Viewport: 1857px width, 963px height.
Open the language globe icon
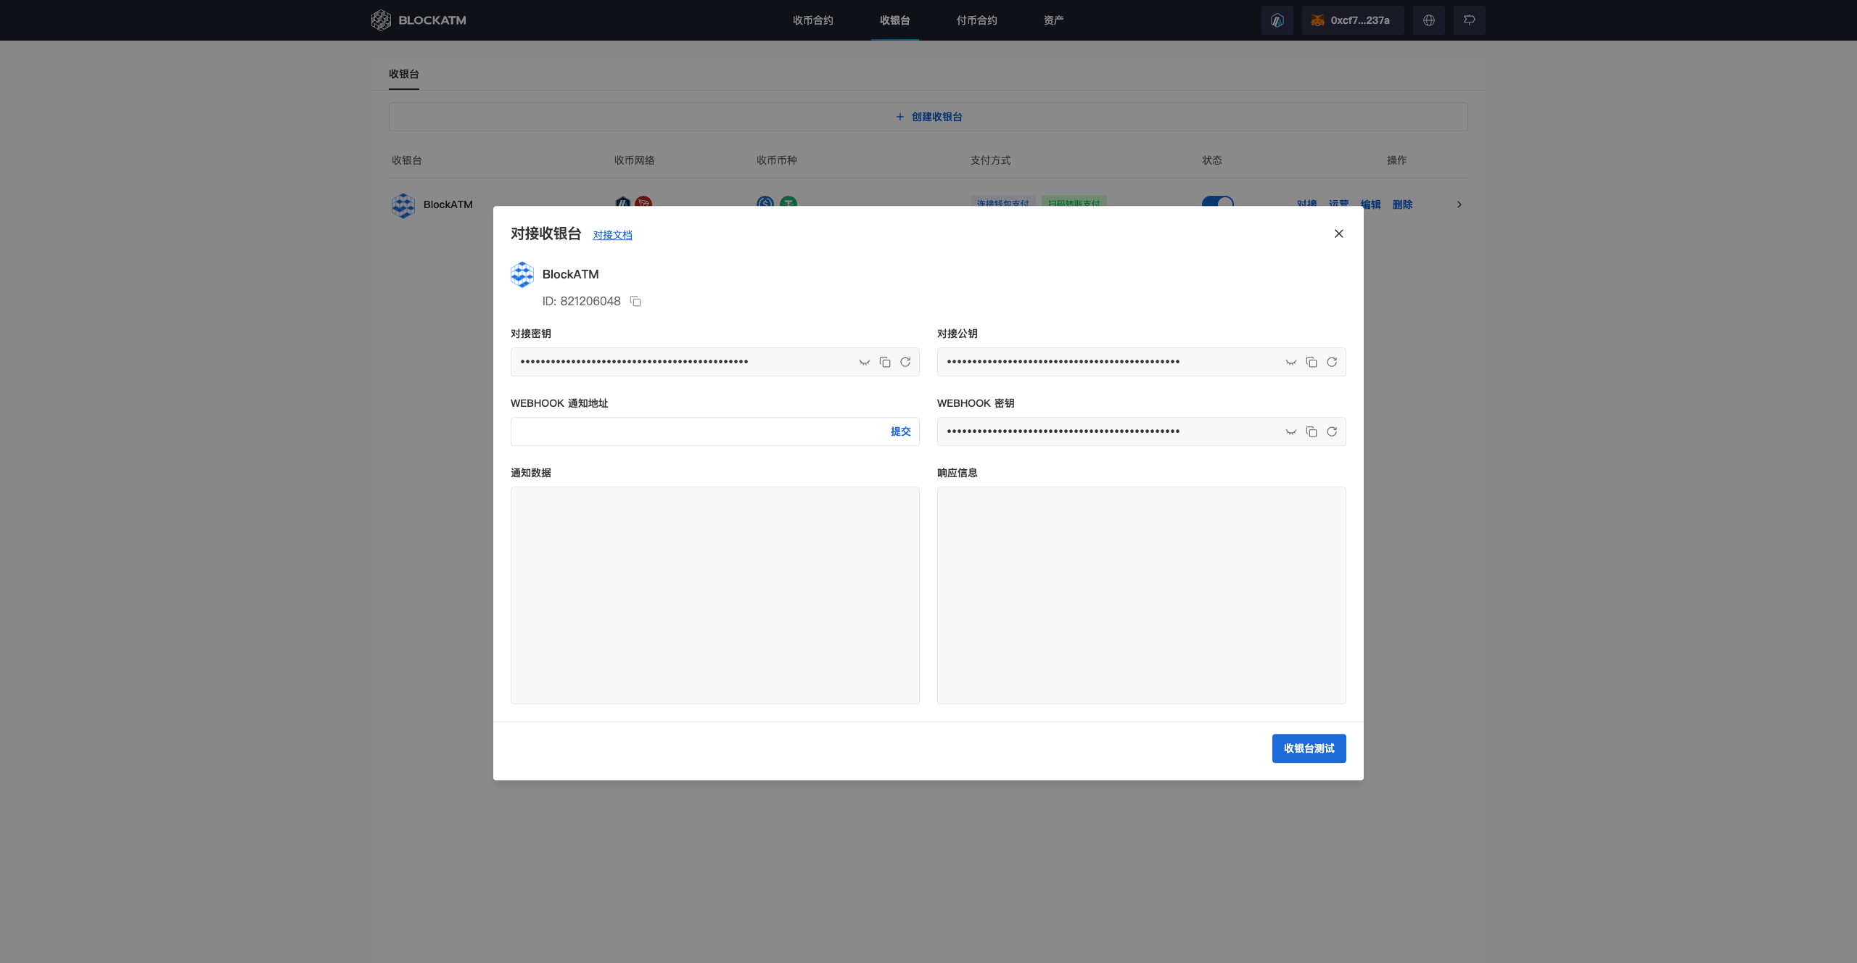click(x=1428, y=20)
